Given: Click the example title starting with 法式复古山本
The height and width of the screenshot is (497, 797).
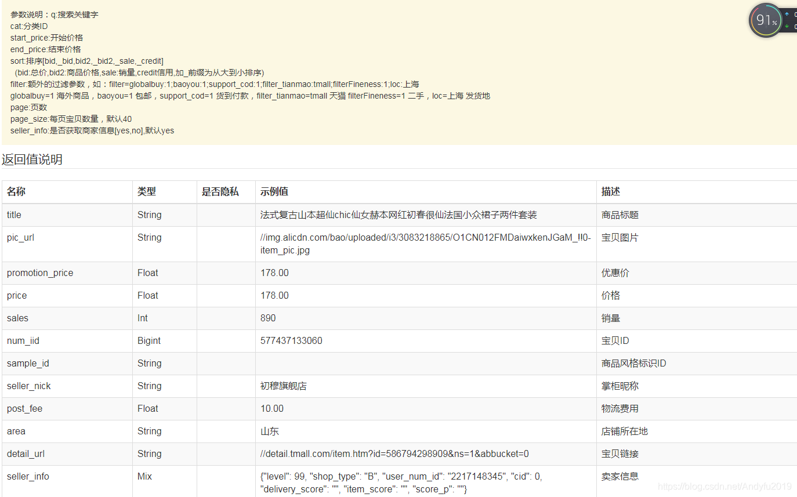Looking at the screenshot, I should [398, 215].
